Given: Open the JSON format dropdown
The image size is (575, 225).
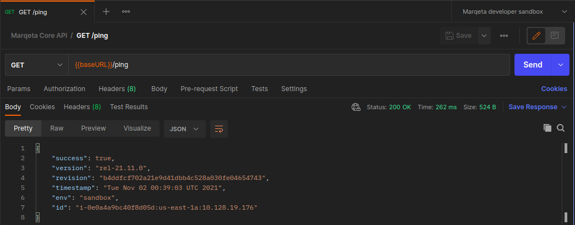Looking at the screenshot, I should (185, 129).
